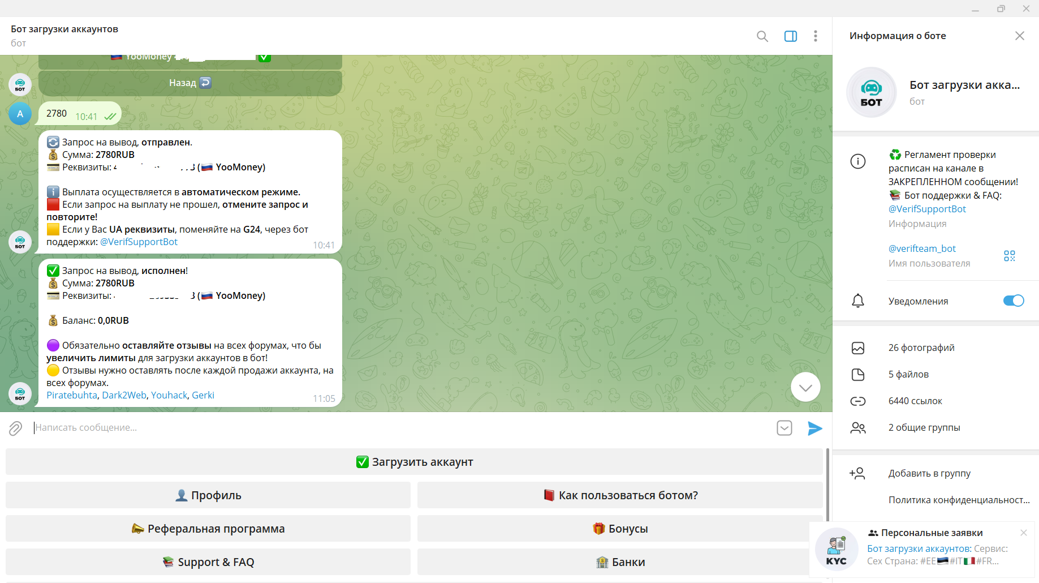
Task: Hide the bot keyboard with command icon
Action: pos(784,428)
